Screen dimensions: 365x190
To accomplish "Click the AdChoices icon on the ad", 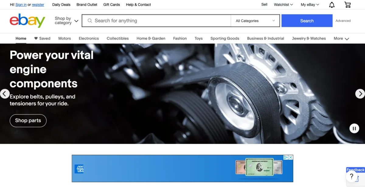I will click(x=286, y=157).
